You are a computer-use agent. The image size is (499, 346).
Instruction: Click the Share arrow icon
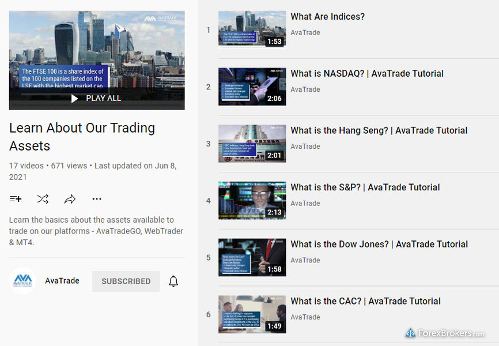[70, 199]
